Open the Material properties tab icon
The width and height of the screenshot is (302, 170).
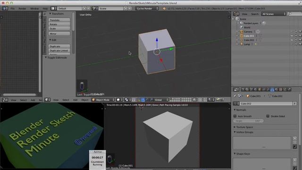coord(277,89)
